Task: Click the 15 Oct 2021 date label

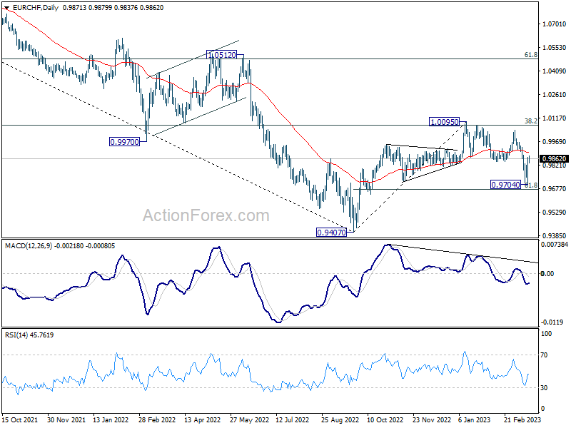Action: (20, 420)
